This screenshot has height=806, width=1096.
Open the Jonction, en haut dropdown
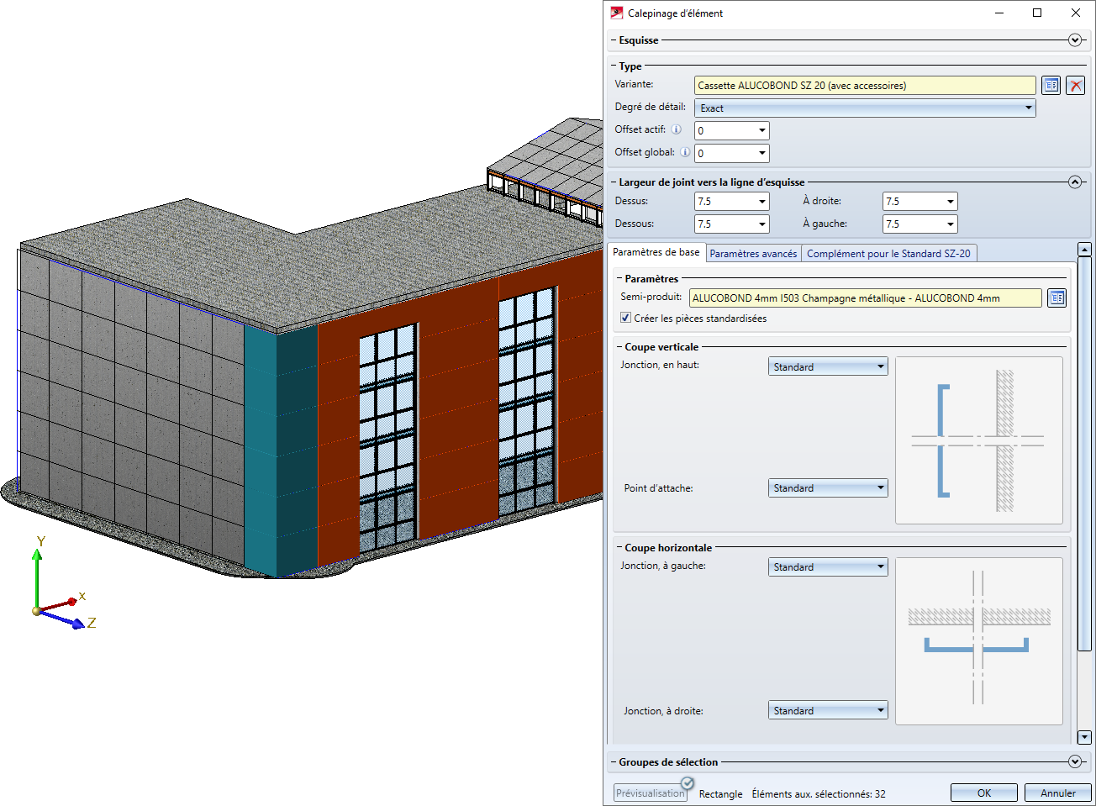tap(828, 367)
